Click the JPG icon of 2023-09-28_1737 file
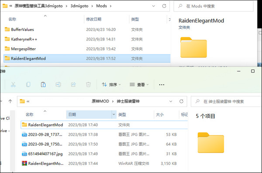Image resolution: width=262 pixels, height=173 pixels. 24,134
